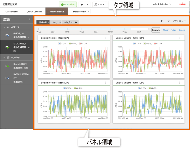Select the Custom time range button
The width and height of the screenshot is (190, 149).
click(156, 30)
